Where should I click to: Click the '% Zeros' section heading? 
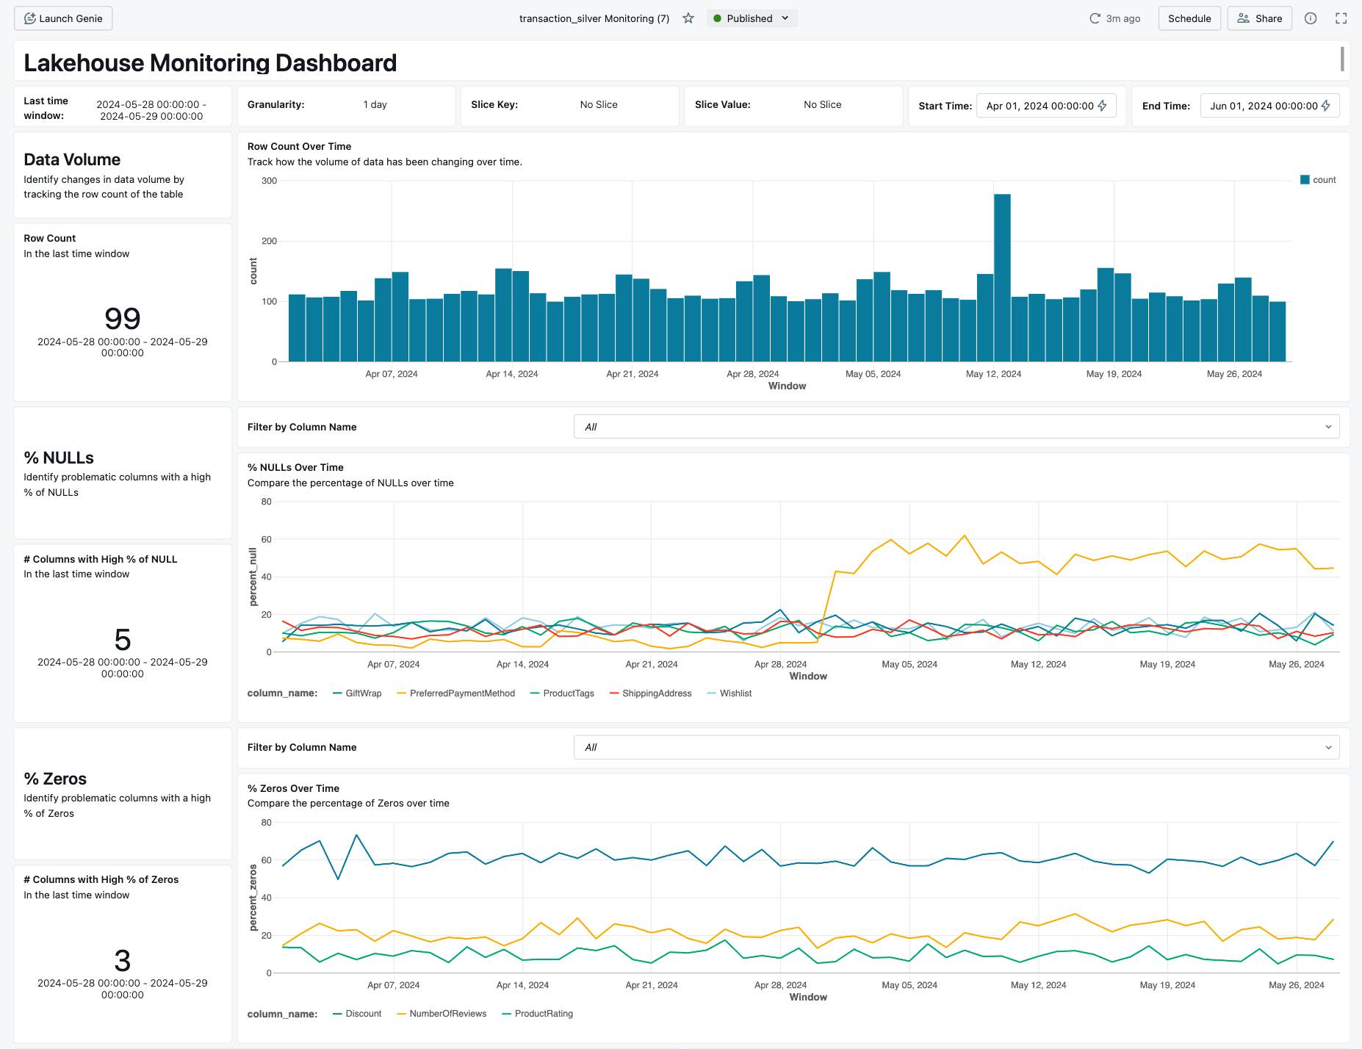[55, 779]
